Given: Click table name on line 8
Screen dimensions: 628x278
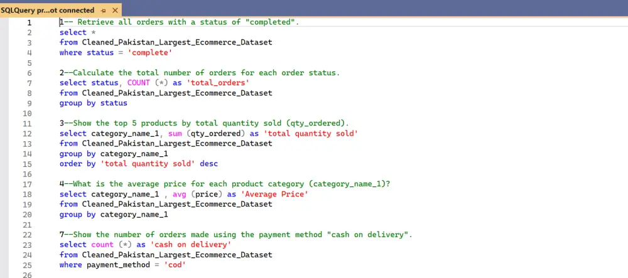Looking at the screenshot, I should tap(177, 93).
